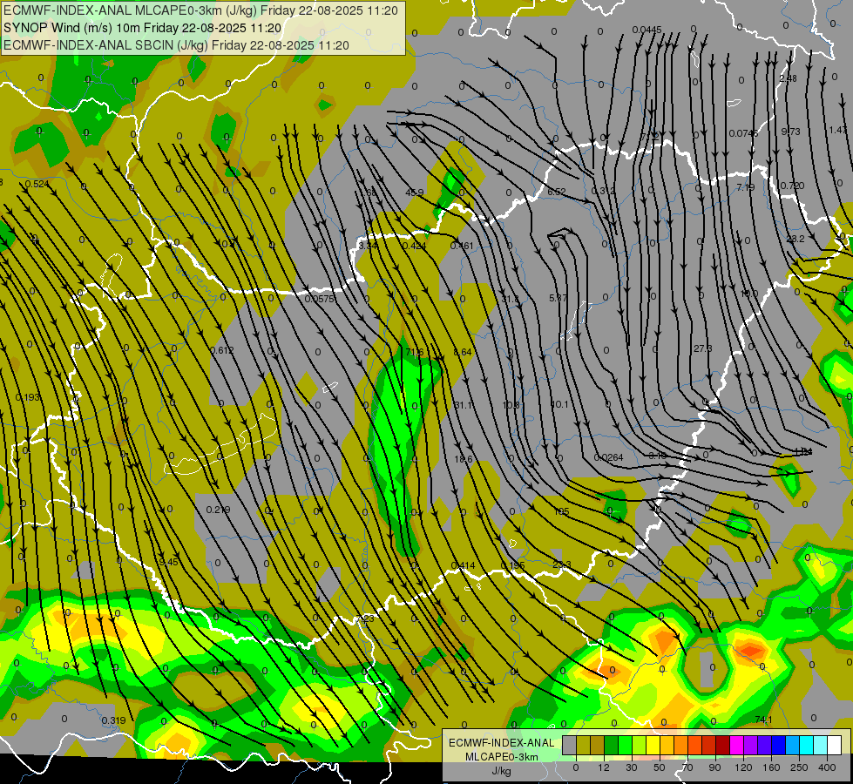Click the yellow legend swatch

pos(653,746)
